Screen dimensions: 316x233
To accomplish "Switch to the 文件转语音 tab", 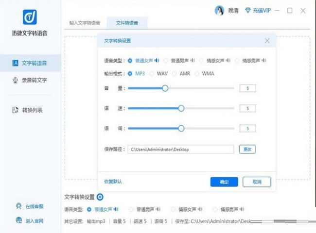I will (x=127, y=23).
